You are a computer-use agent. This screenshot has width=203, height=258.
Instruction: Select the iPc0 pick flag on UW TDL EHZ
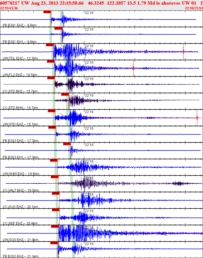point(50,45)
